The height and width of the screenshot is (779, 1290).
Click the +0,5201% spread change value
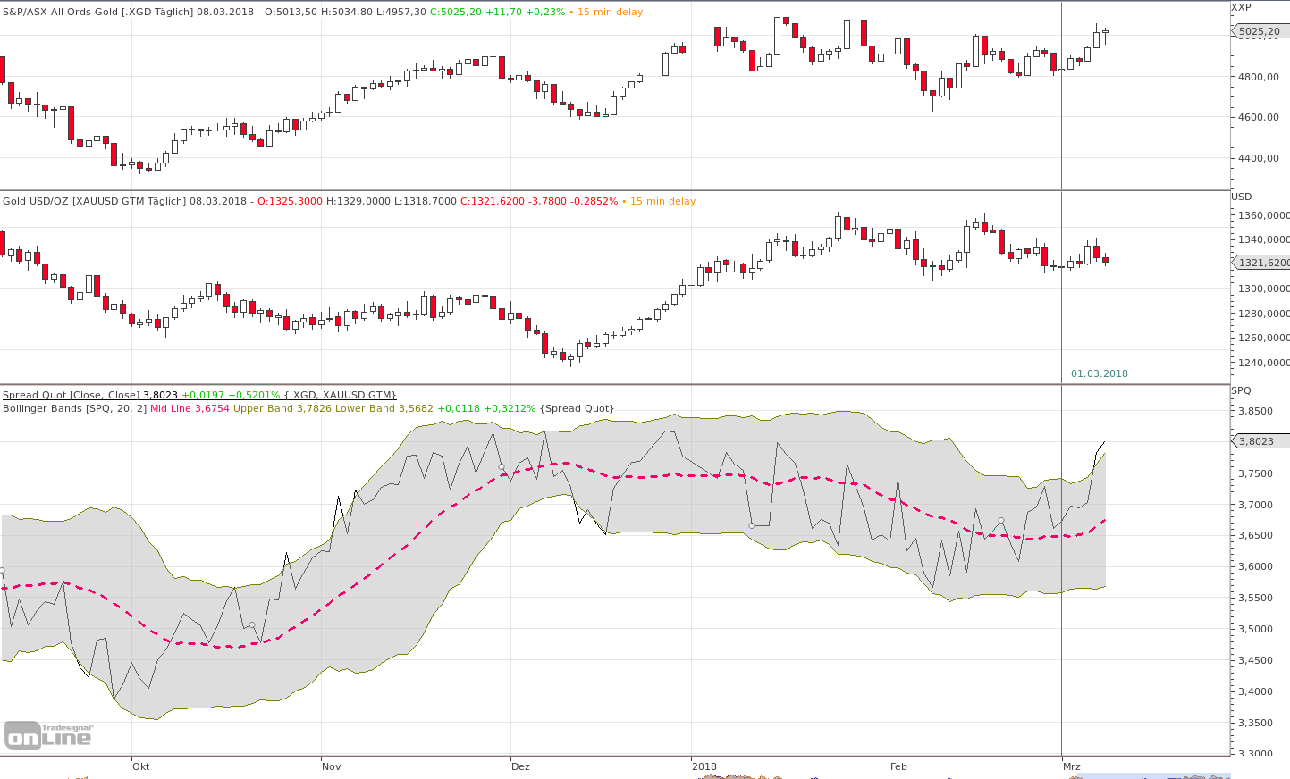click(x=254, y=395)
